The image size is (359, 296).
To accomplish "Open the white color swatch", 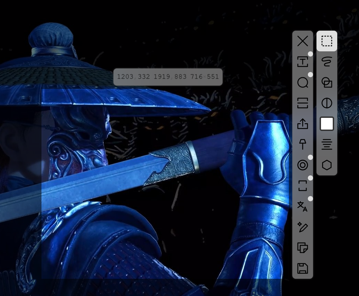I will click(327, 124).
